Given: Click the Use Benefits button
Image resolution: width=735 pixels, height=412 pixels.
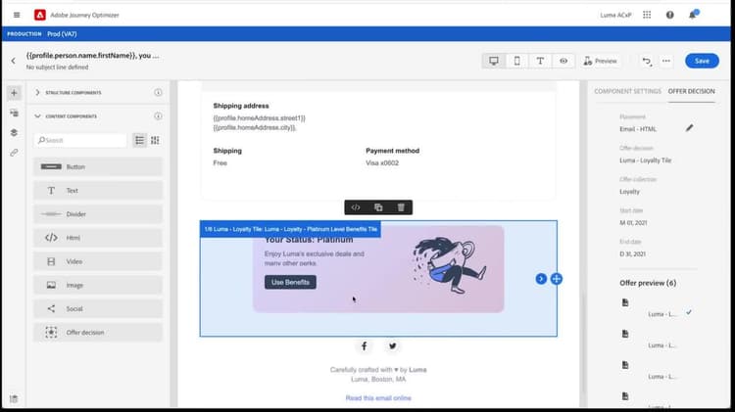Looking at the screenshot, I should [x=290, y=282].
